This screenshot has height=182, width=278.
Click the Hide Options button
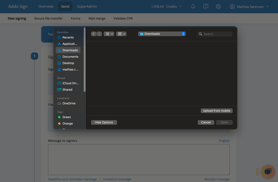[x=104, y=122]
